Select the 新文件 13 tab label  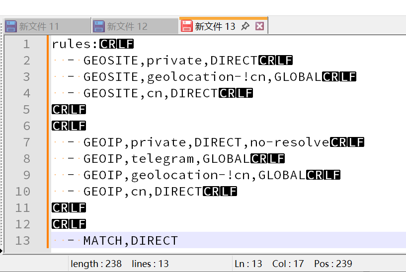pyautogui.click(x=215, y=26)
